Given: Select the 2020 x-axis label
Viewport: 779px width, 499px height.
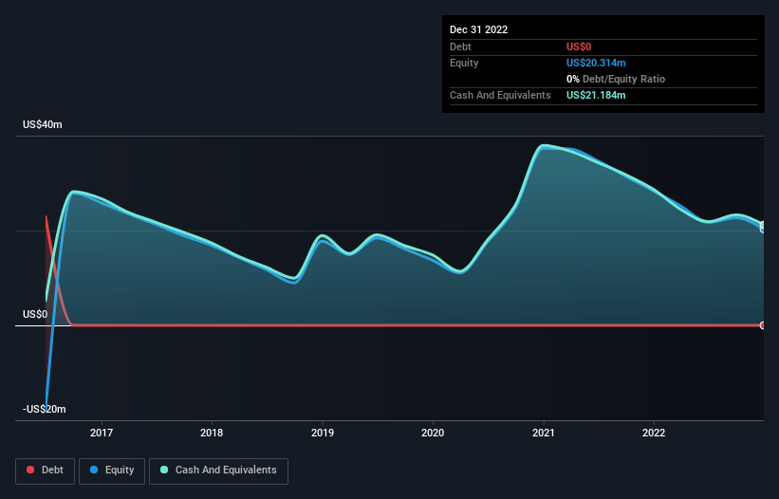Looking at the screenshot, I should tap(433, 433).
